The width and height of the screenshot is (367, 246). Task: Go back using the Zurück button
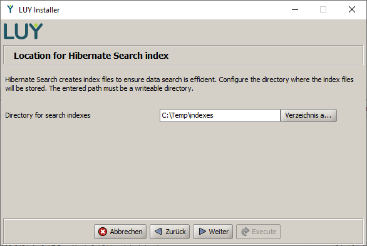(x=170, y=232)
